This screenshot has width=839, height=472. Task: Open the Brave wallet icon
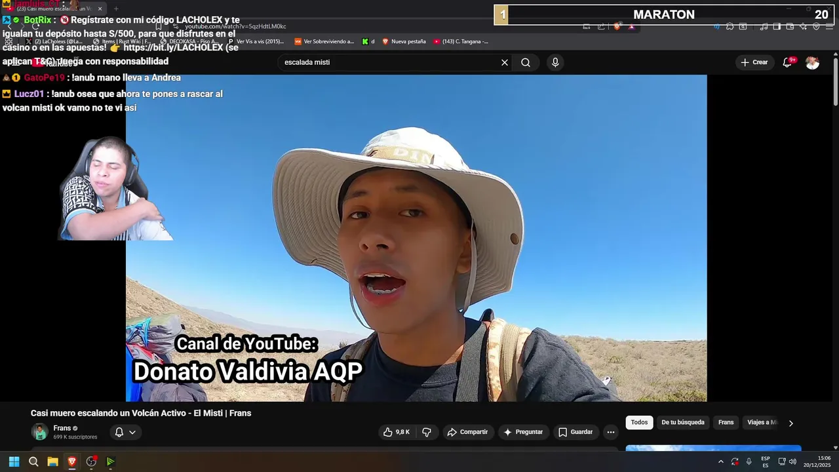tap(790, 26)
